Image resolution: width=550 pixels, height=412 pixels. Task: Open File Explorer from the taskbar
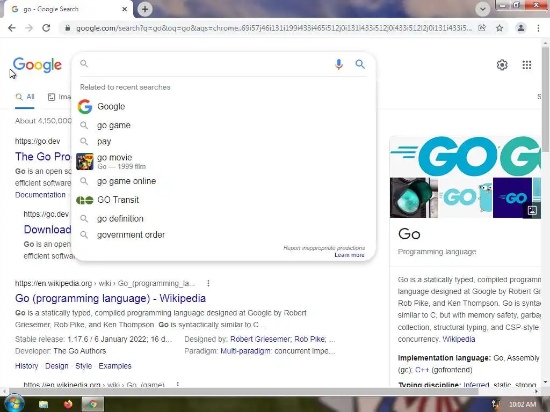[x=43, y=404]
